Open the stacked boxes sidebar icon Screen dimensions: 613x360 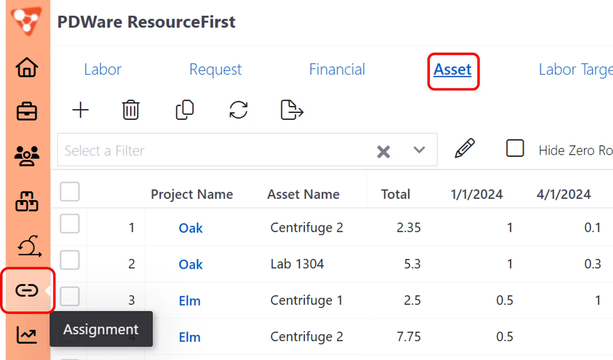coord(27,201)
